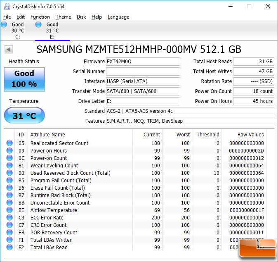
Task: Click raw value 00000000002D of Power-on Hours
Action: (246, 150)
